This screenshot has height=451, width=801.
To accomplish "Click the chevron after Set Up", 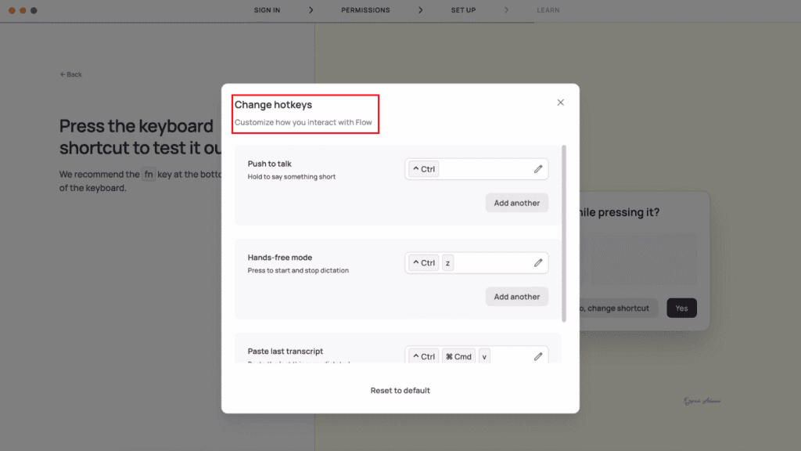I will click(506, 10).
